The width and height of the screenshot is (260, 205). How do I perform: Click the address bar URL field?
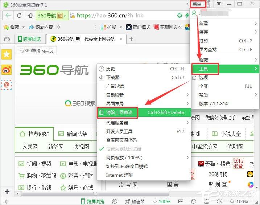(123, 16)
